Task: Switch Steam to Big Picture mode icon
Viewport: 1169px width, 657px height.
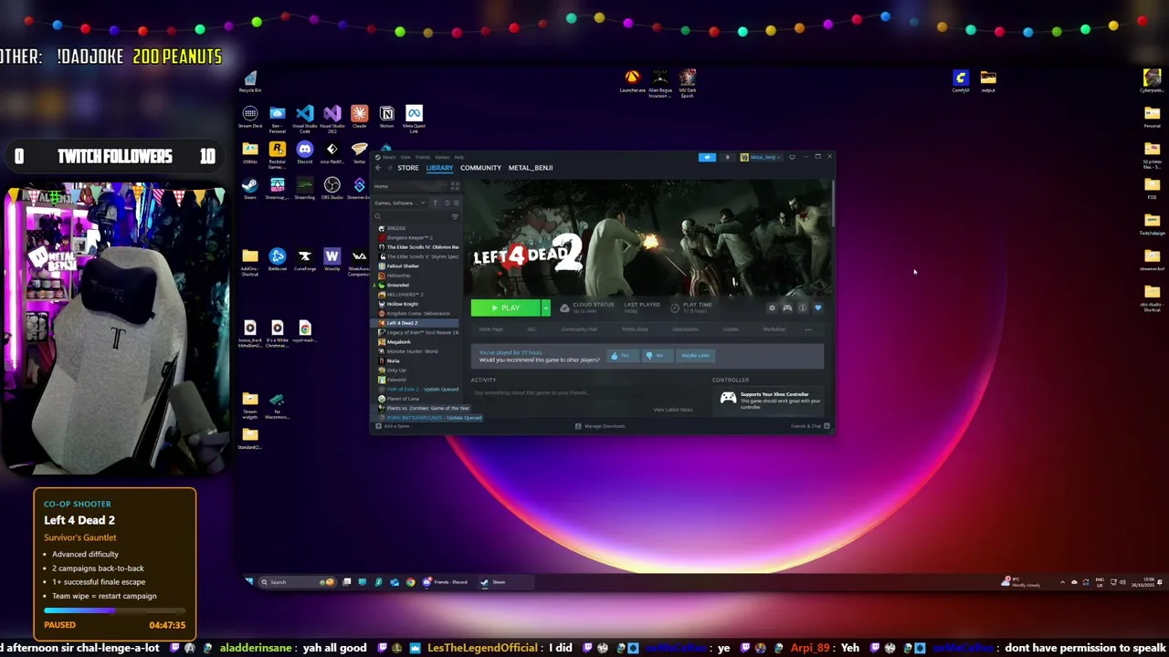Action: (x=792, y=157)
